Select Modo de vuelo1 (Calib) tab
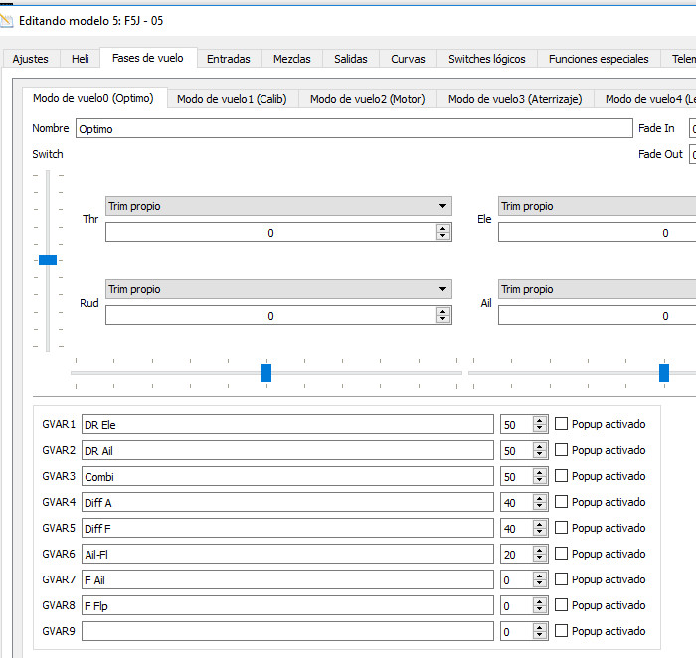Image resolution: width=696 pixels, height=658 pixels. tap(232, 99)
